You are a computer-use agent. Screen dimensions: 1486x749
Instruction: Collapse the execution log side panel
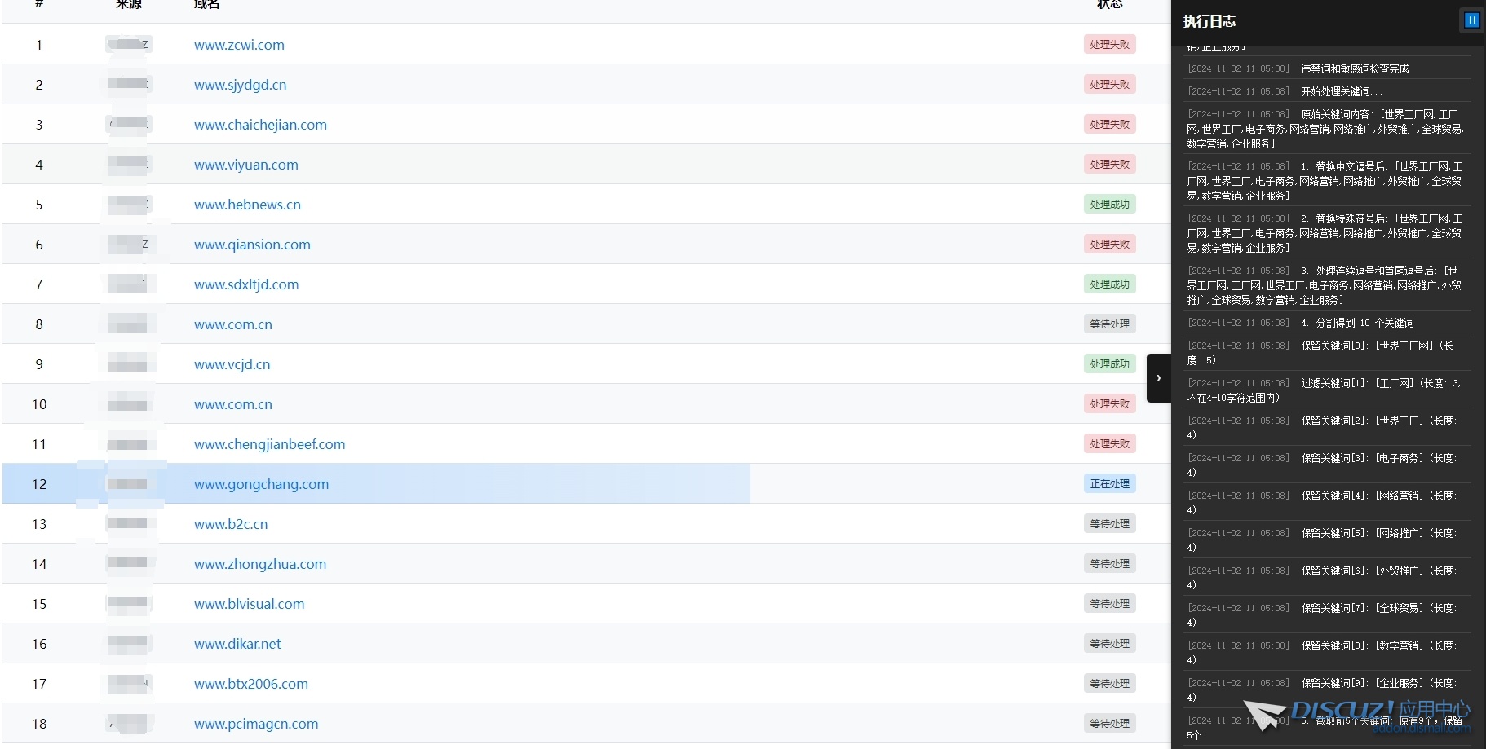pos(1158,378)
